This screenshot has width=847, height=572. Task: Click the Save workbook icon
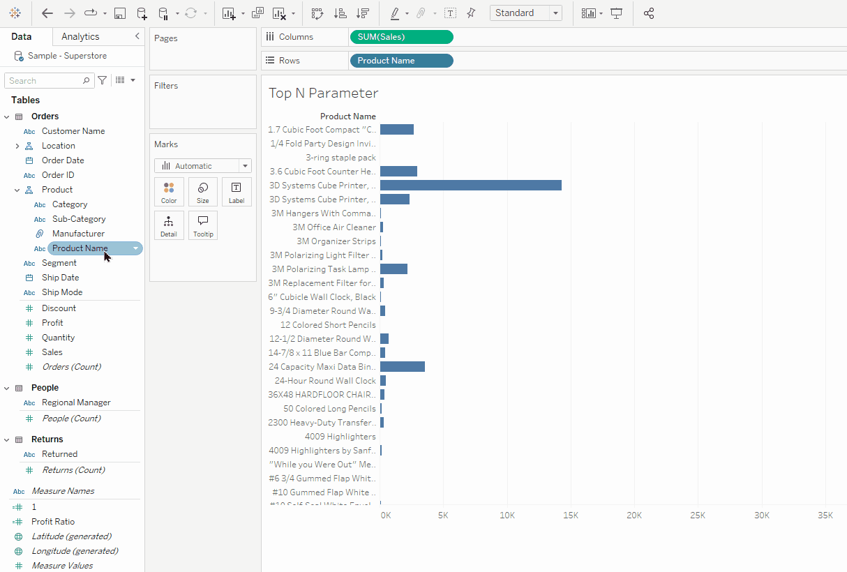coord(120,13)
